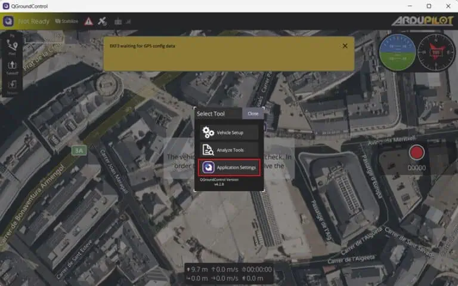Open the GPS satellite status icon

[x=103, y=21]
